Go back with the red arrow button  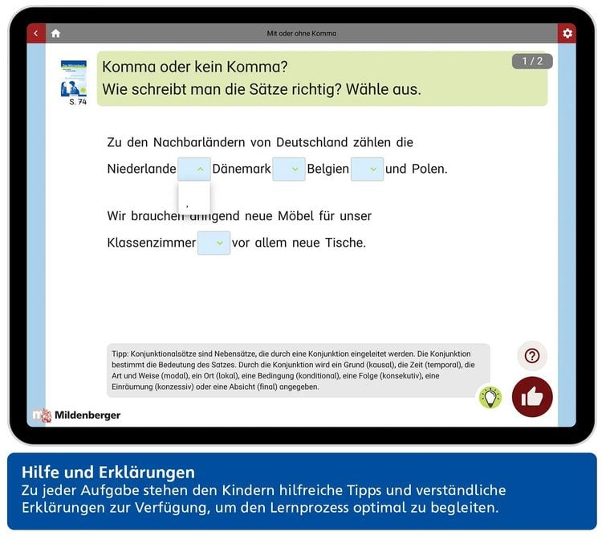[x=36, y=33]
